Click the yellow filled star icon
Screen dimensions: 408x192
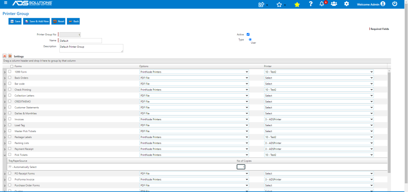297,4
